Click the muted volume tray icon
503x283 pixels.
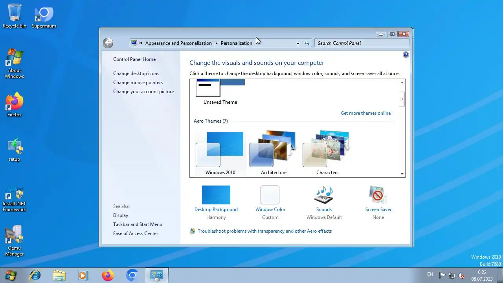pos(462,276)
